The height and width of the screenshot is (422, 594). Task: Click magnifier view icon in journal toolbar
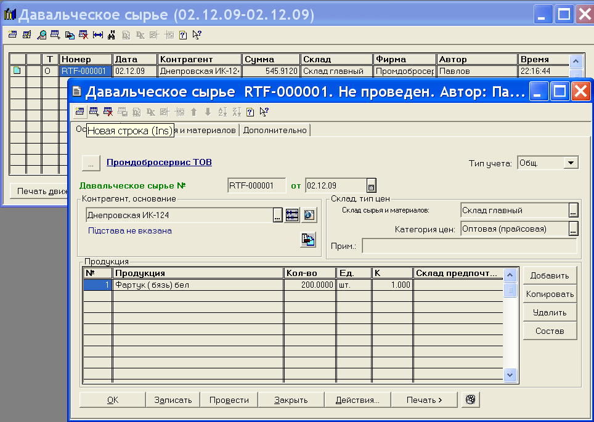pos(41,35)
